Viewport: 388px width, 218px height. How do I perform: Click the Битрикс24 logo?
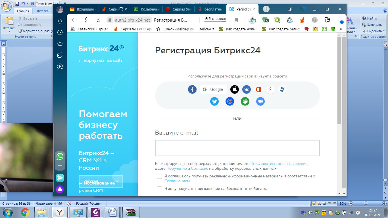101,49
